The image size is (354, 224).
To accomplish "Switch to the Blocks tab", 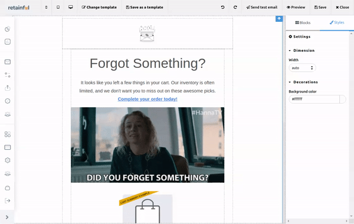I will pyautogui.click(x=303, y=22).
